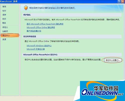This screenshot has height=101, width=125.
Task: Click the trust center shield icon
Action: click(x=26, y=8)
